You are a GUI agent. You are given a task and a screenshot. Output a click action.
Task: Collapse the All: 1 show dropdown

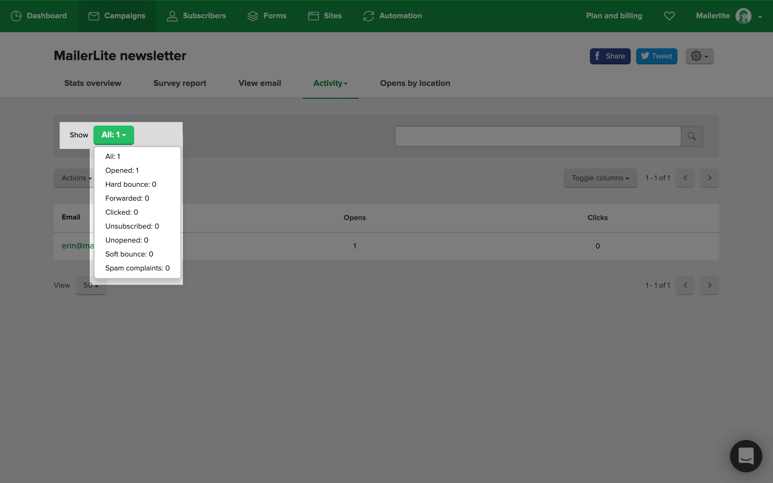(x=113, y=135)
